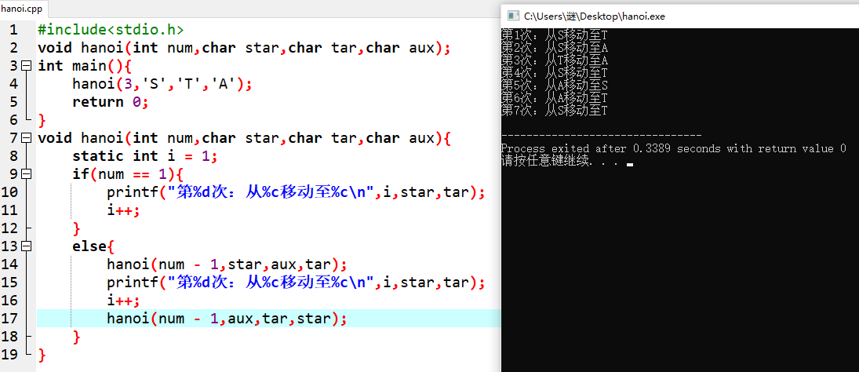Click the #include<stdio.h> line
Viewport: 859px width, 372px height.
[111, 30]
